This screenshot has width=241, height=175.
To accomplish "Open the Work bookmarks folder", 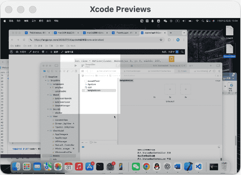I will [x=71, y=46].
